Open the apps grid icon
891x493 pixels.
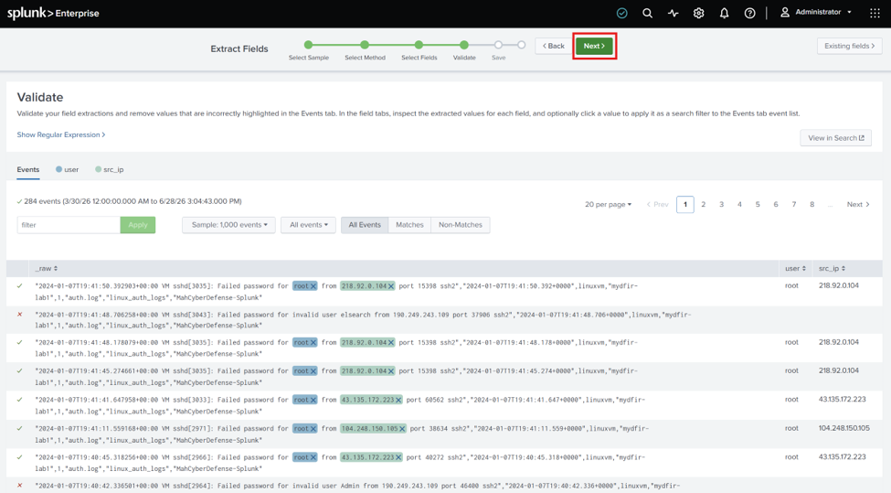tap(875, 13)
